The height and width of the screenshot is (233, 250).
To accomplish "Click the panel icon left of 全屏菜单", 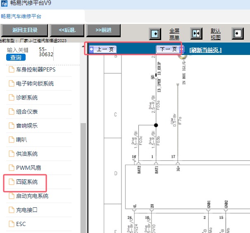I will coord(155,34).
